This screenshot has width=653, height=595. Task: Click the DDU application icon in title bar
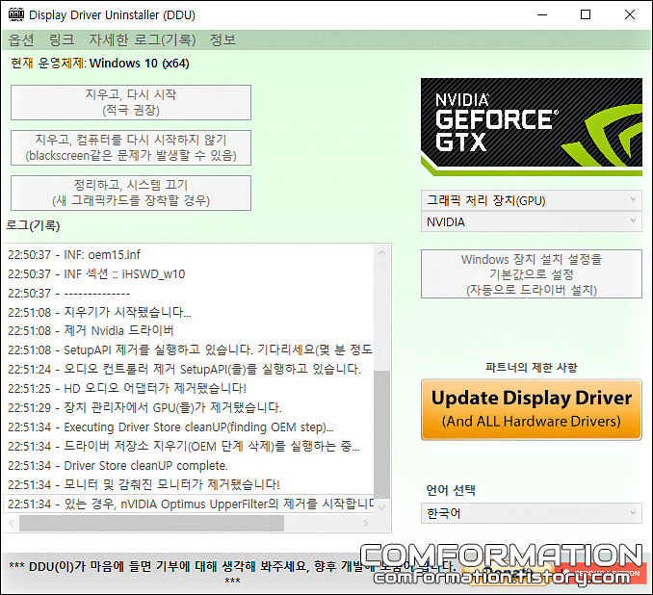click(16, 14)
